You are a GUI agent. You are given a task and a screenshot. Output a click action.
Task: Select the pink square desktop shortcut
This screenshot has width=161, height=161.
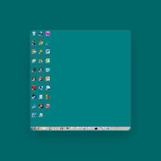point(48,33)
